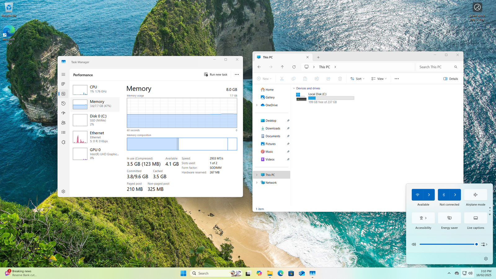The height and width of the screenshot is (279, 496).
Task: Open Recycle Bin desktop icon
Action: pyautogui.click(x=9, y=10)
